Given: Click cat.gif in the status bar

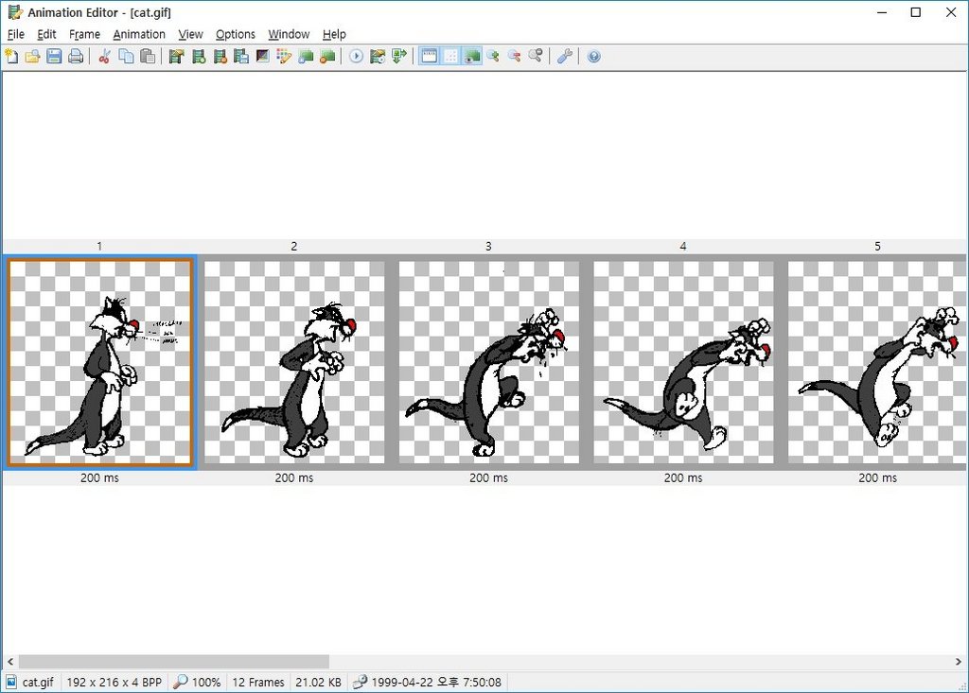Looking at the screenshot, I should 38,682.
